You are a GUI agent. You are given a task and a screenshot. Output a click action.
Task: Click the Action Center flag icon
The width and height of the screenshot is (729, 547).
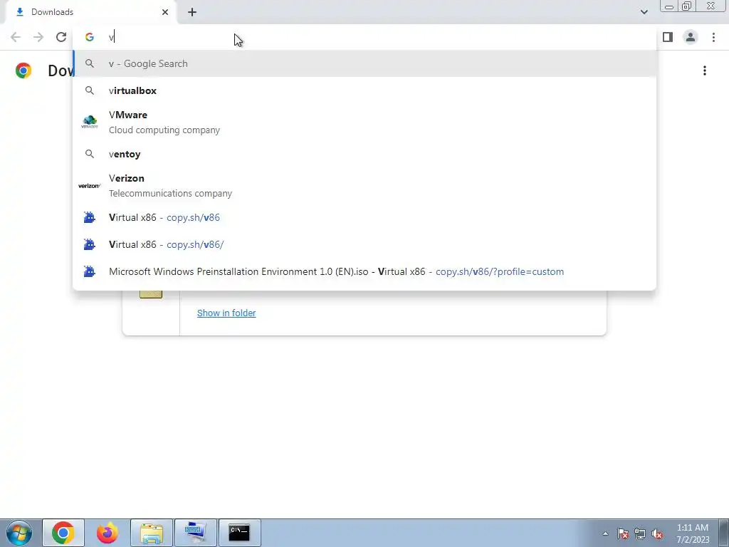(623, 533)
